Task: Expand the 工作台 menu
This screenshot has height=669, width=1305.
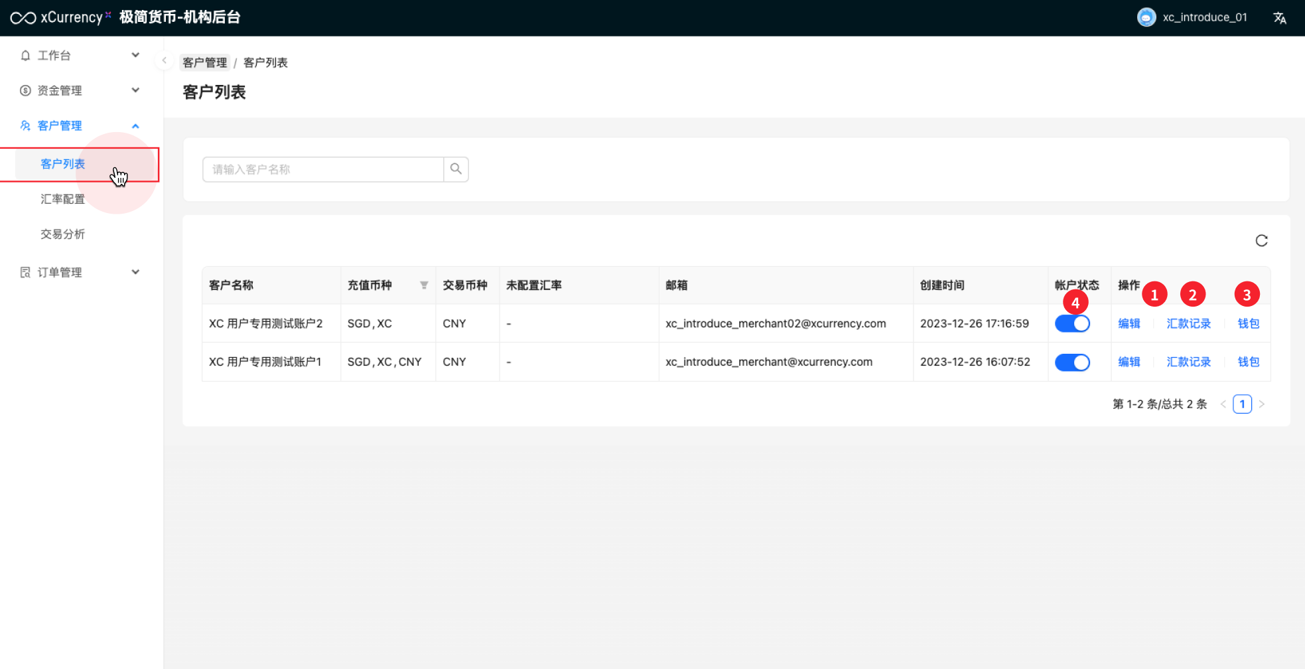Action: 80,55
